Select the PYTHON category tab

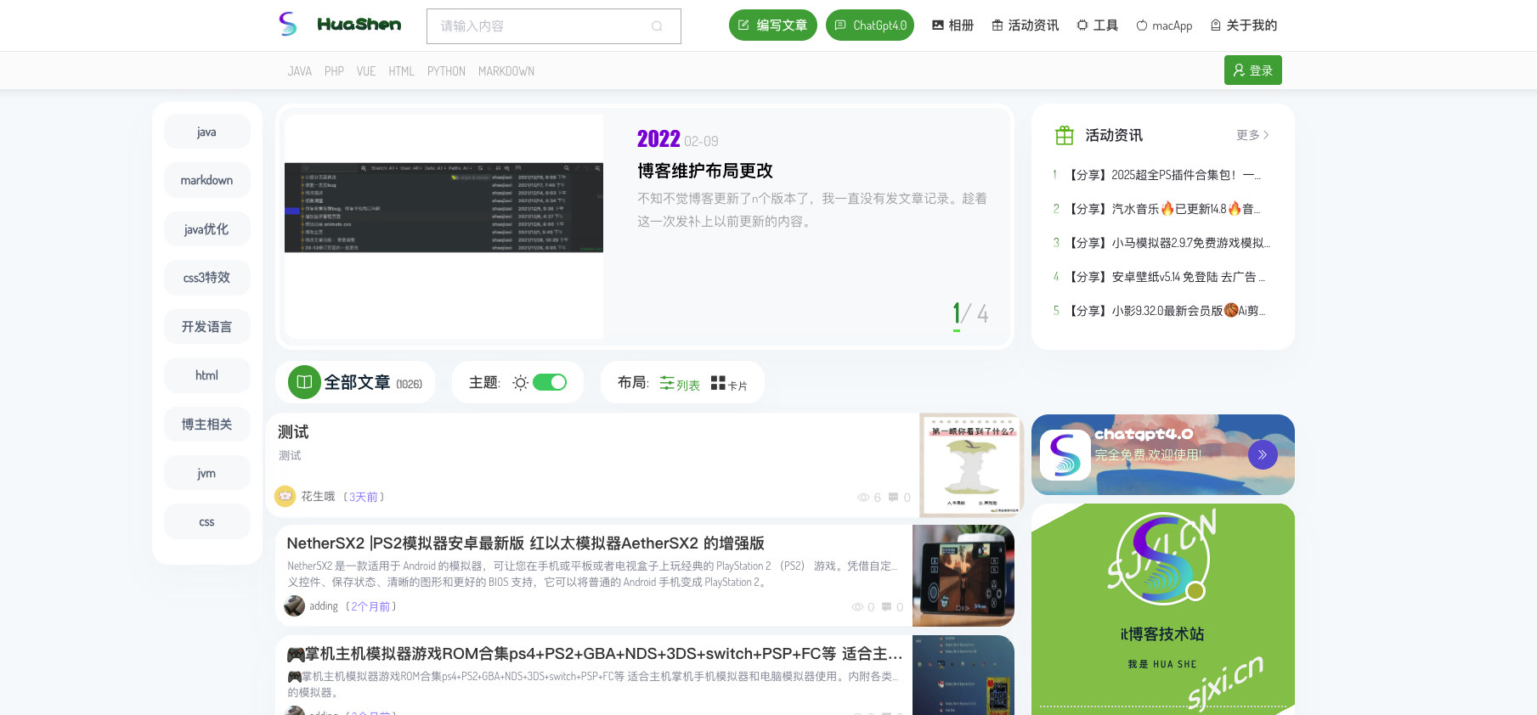446,71
